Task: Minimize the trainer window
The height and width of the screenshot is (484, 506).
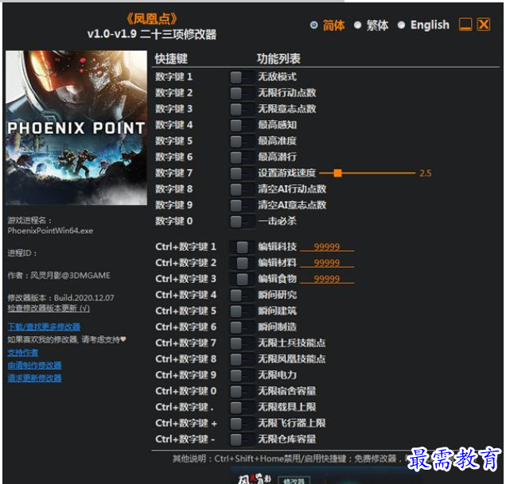Action: tap(465, 25)
